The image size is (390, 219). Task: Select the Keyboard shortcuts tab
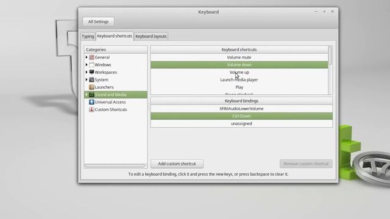[x=115, y=36]
